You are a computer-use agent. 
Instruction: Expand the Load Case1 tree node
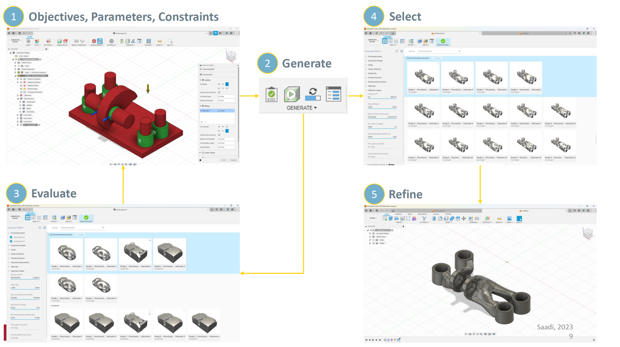(18, 115)
